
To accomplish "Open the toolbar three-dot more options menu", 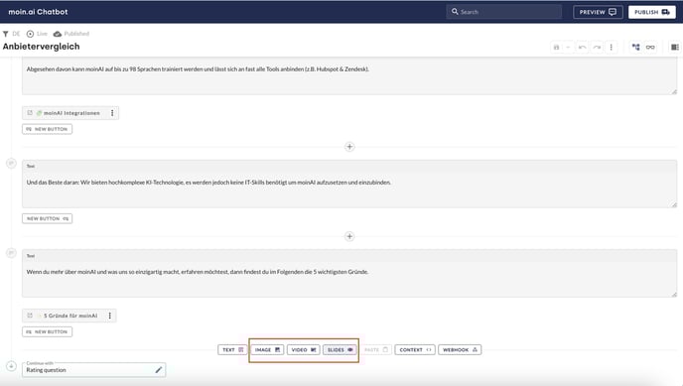I will coord(612,47).
